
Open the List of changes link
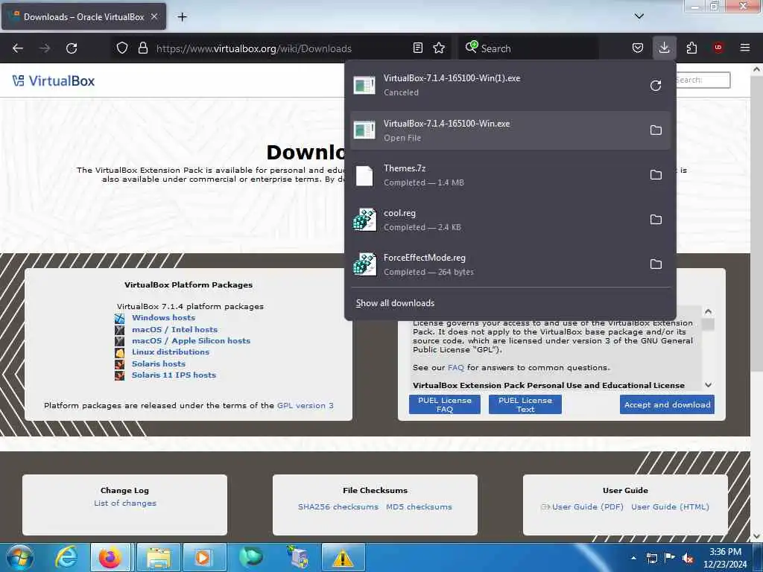click(125, 503)
